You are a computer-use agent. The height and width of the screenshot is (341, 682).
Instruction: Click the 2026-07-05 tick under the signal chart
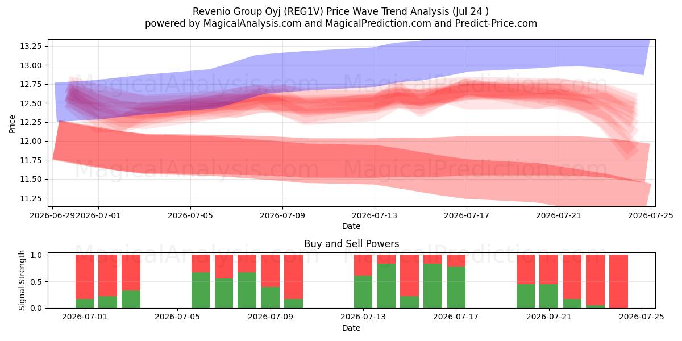[x=177, y=317]
